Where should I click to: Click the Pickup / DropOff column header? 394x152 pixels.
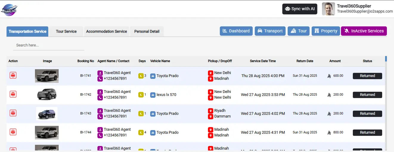click(220, 61)
